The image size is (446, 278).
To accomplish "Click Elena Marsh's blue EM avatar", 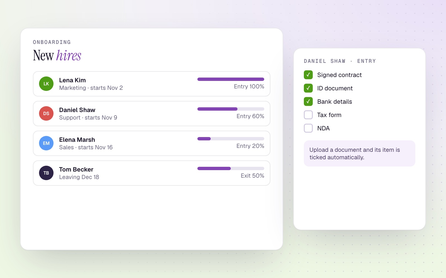I will pyautogui.click(x=46, y=143).
